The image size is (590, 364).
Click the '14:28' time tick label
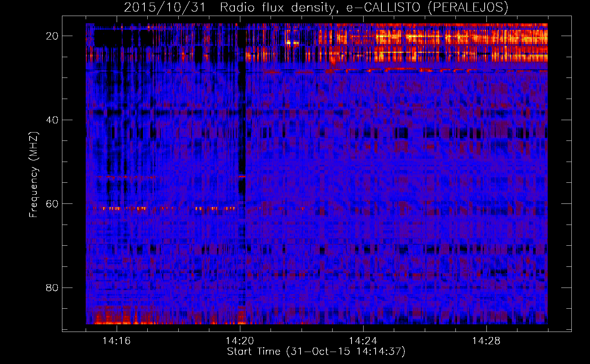486,341
